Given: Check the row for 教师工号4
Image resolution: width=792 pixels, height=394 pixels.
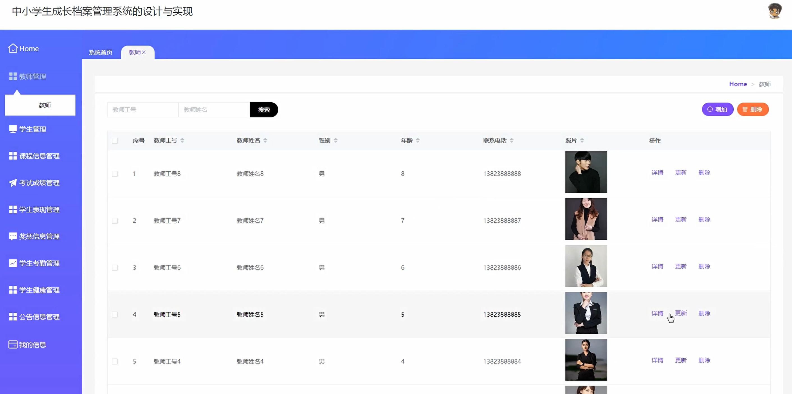Looking at the screenshot, I should [x=115, y=361].
